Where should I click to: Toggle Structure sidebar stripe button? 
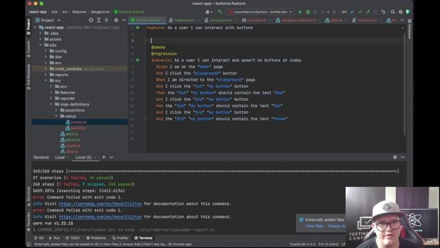(x=29, y=196)
